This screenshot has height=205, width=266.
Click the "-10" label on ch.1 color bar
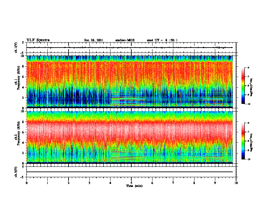[249, 104]
